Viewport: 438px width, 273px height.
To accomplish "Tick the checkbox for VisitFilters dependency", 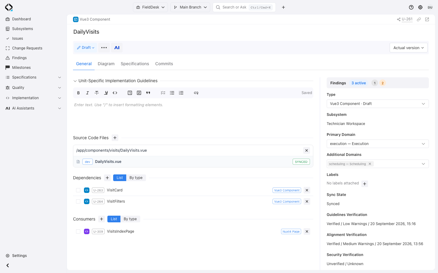I will click(x=78, y=201).
